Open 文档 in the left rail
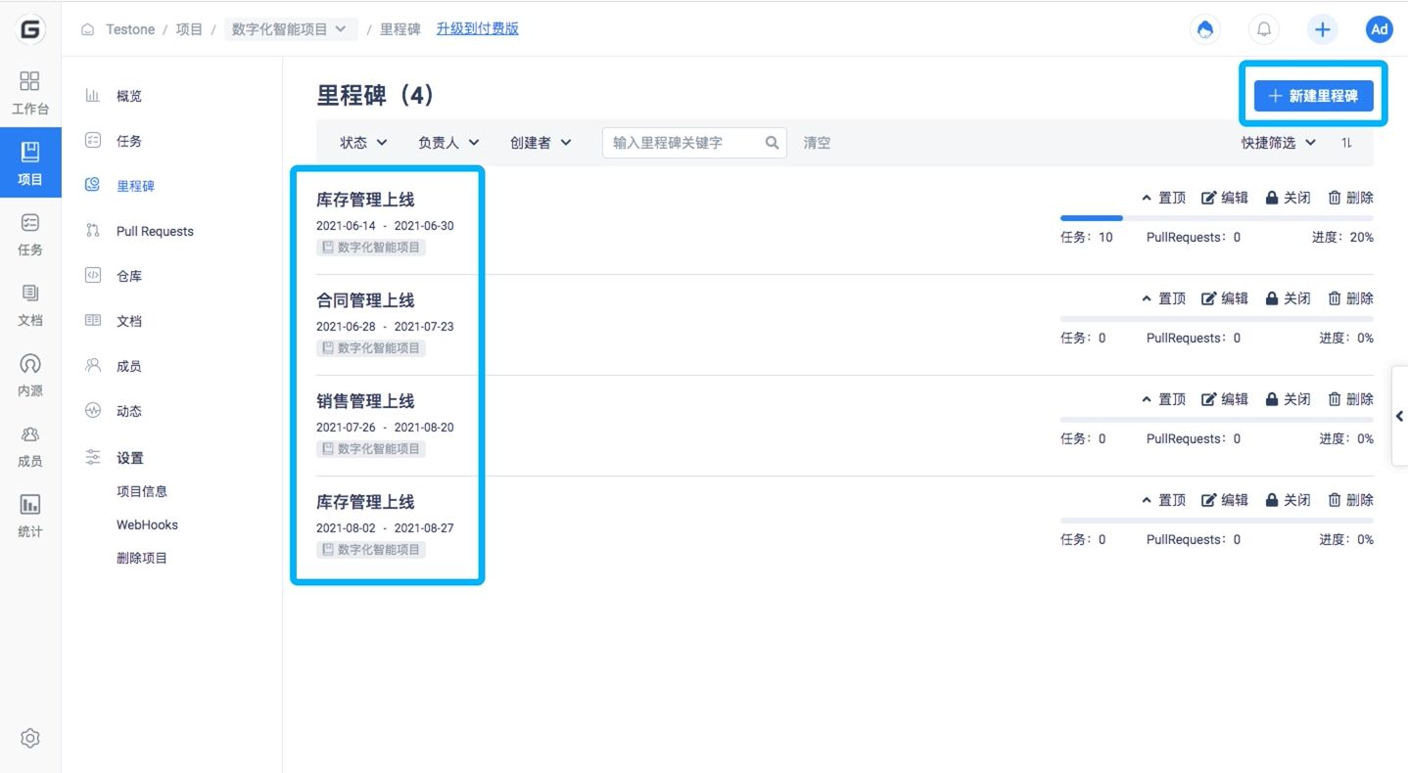The image size is (1408, 773). click(x=30, y=305)
